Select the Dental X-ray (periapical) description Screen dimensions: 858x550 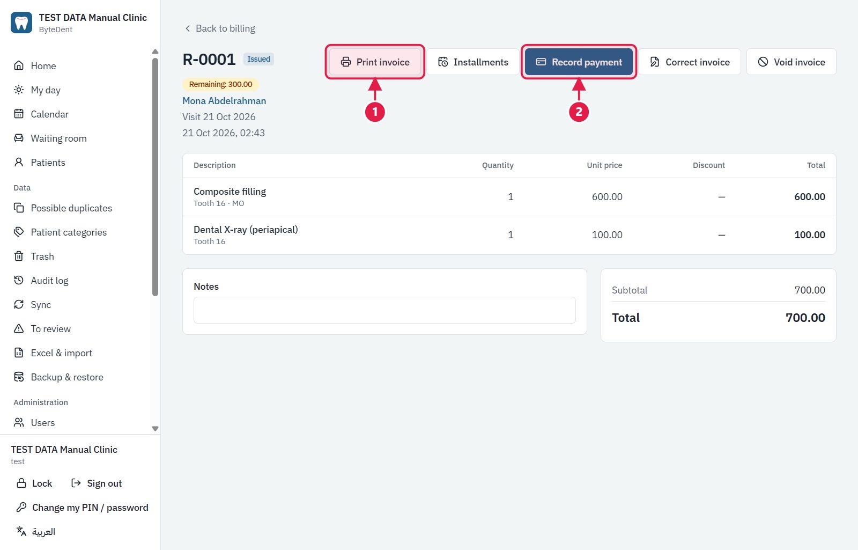pos(246,230)
